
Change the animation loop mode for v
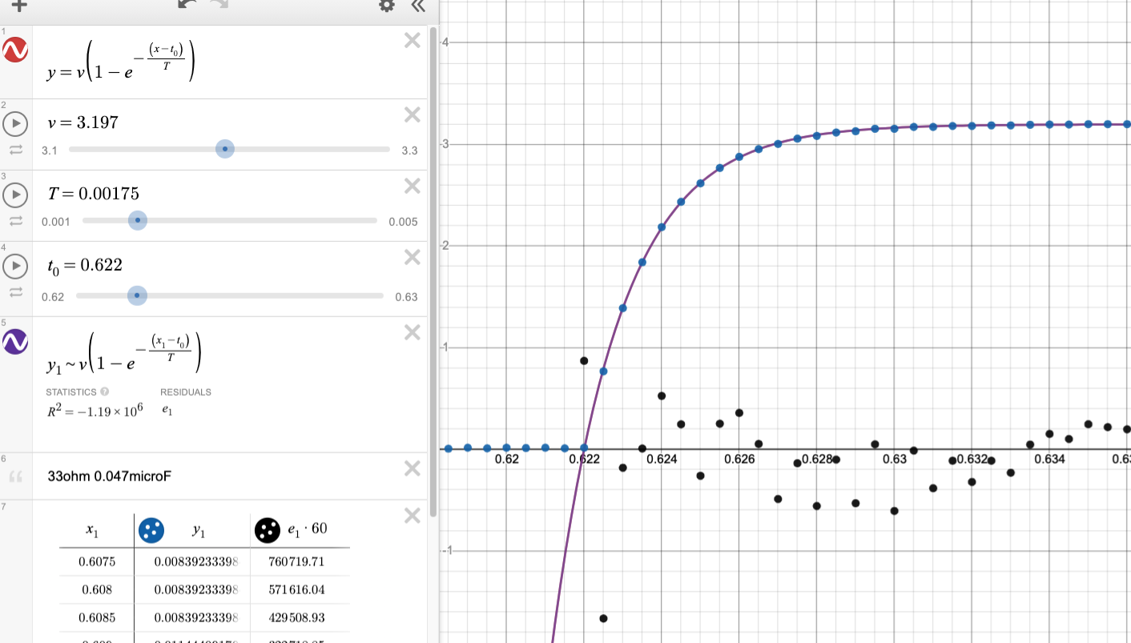click(x=16, y=150)
